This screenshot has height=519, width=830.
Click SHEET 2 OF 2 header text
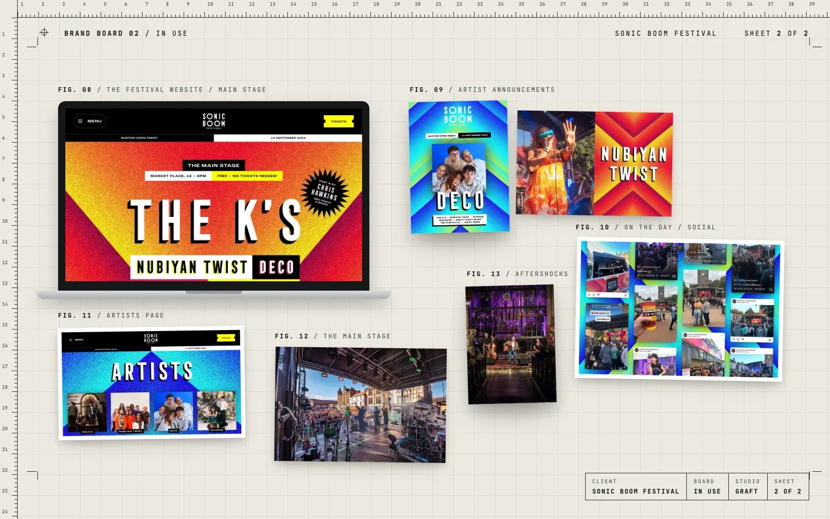coord(776,33)
